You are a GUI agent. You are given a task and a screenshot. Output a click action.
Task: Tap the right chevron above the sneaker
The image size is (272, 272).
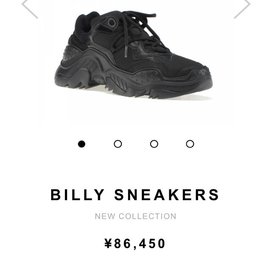242,8
